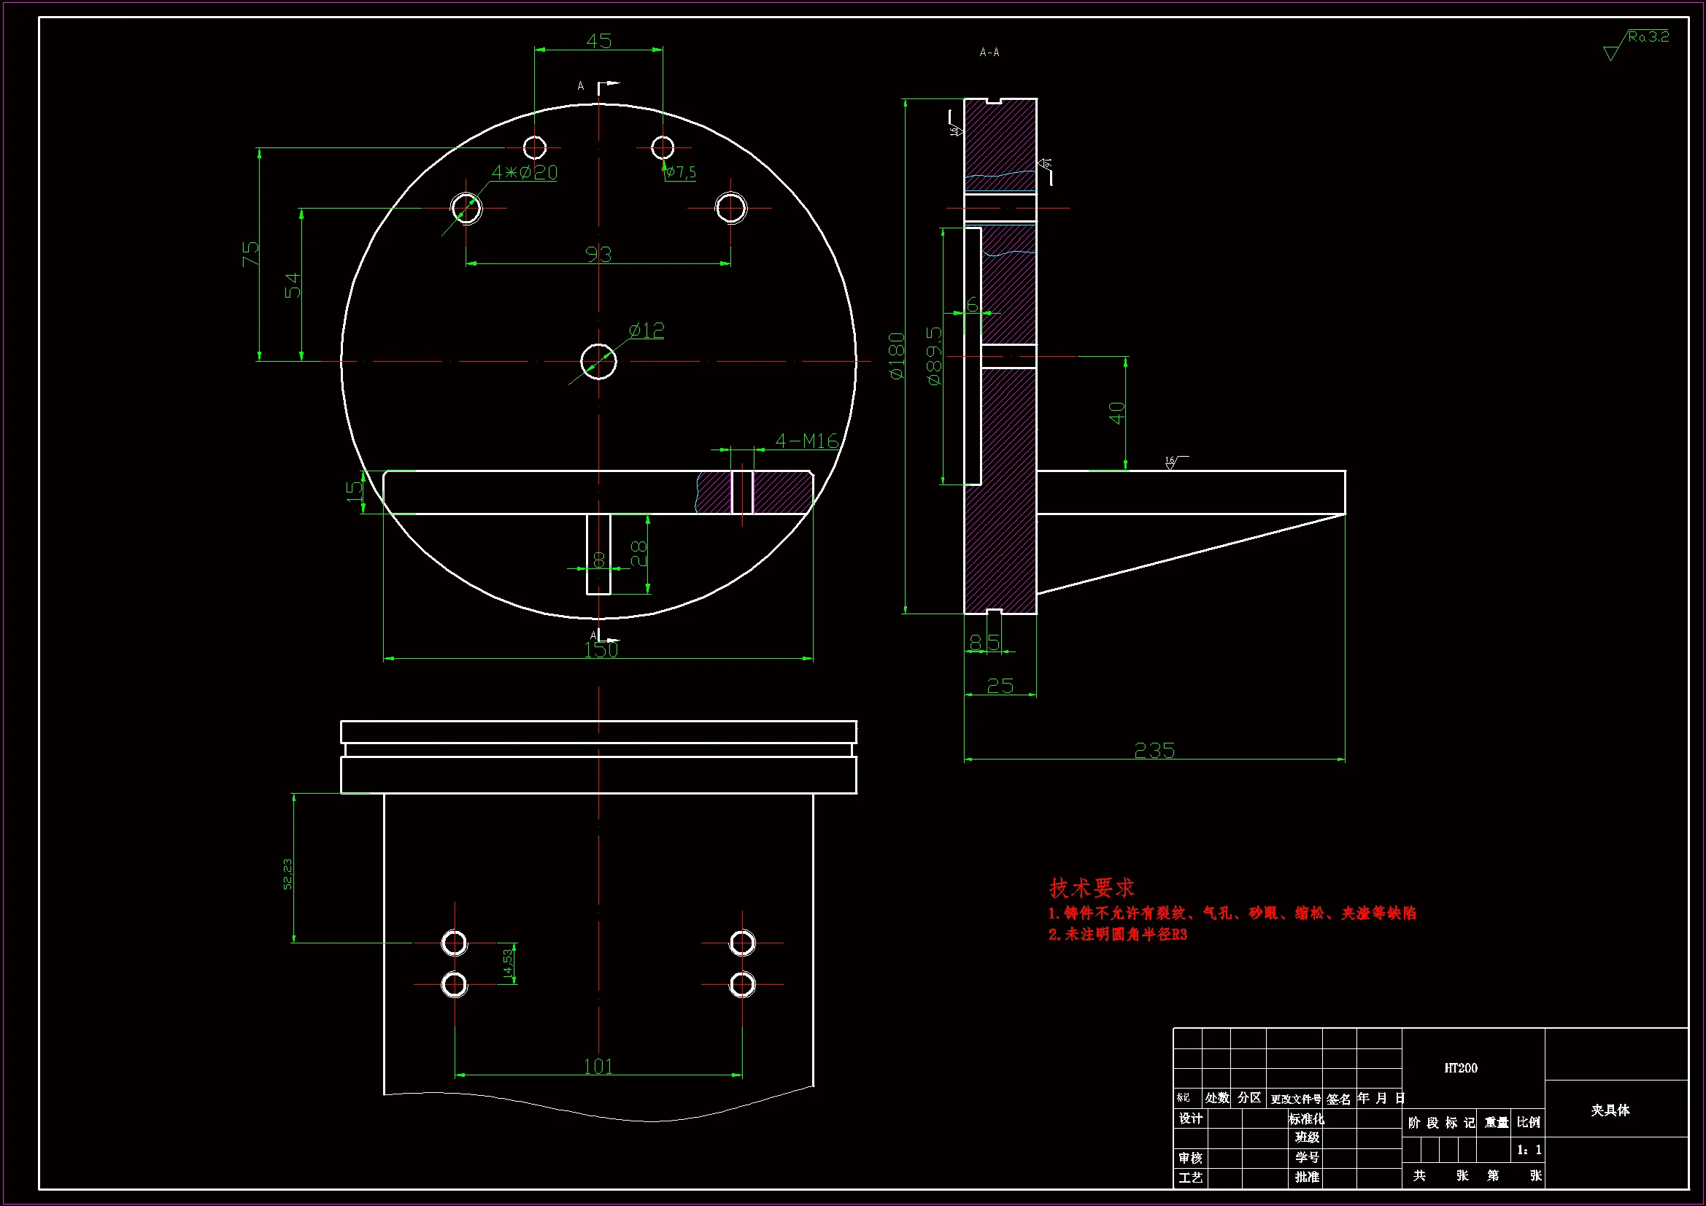Click the Ø7.5 hole callout
Image resolution: width=1706 pixels, height=1206 pixels.
coord(681,172)
